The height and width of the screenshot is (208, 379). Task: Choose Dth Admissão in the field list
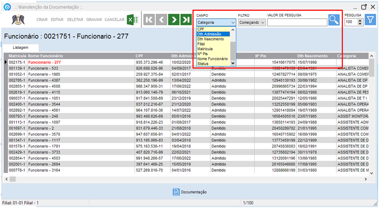point(213,34)
